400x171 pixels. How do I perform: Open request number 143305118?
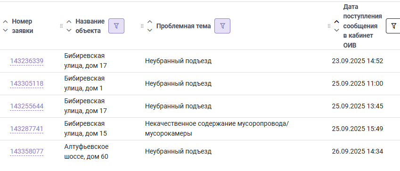point(26,83)
